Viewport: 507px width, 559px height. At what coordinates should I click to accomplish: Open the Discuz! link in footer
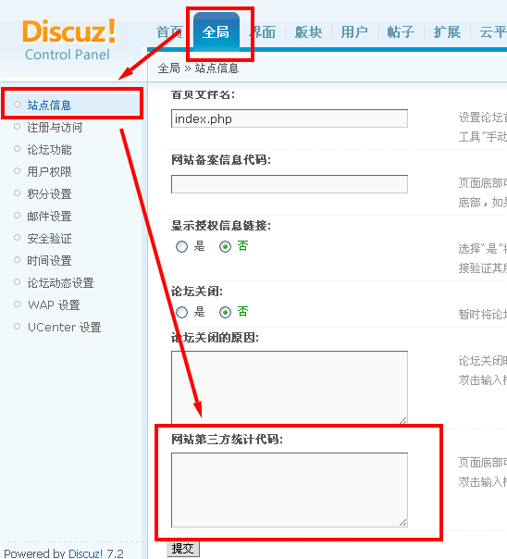85,553
